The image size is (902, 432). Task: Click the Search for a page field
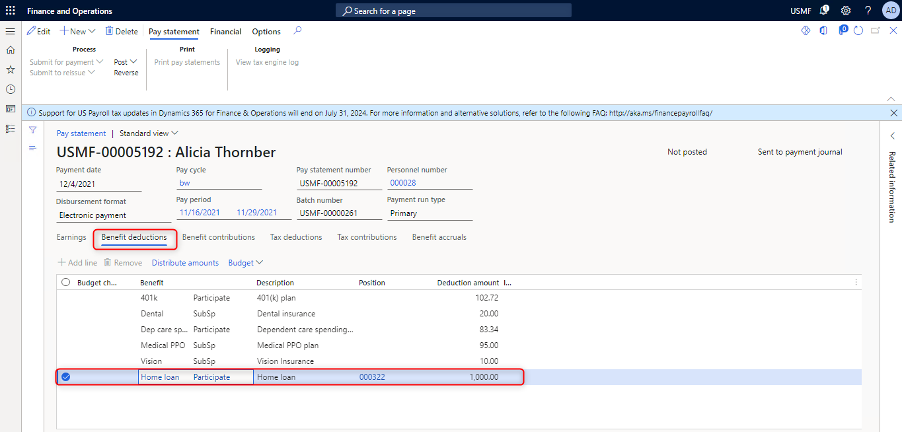tap(453, 11)
